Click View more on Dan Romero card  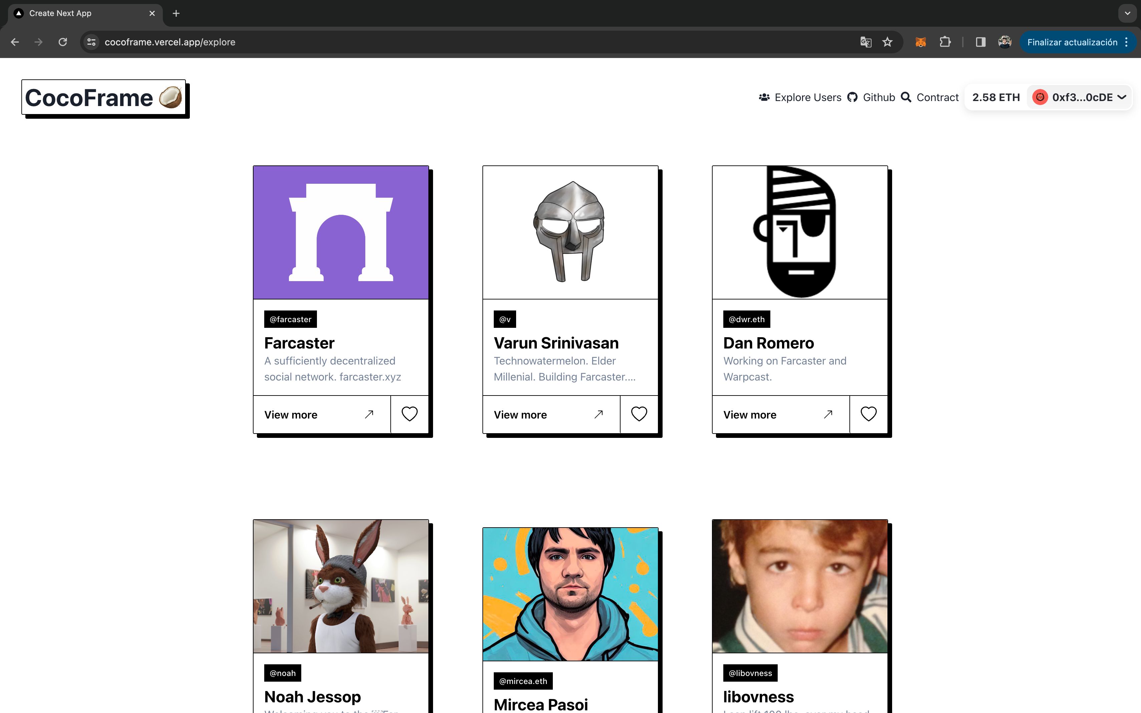(781, 415)
